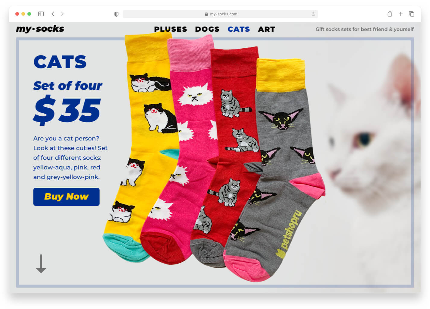Open the PLUSES menu item
430x309 pixels.
click(x=171, y=29)
